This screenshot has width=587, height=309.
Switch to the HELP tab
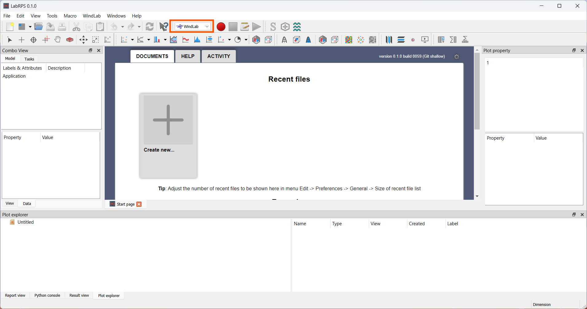pyautogui.click(x=188, y=56)
